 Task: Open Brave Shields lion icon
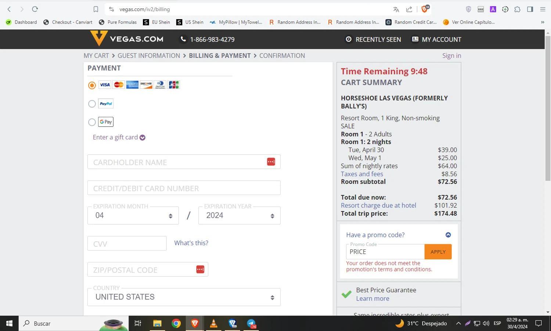[x=425, y=9]
